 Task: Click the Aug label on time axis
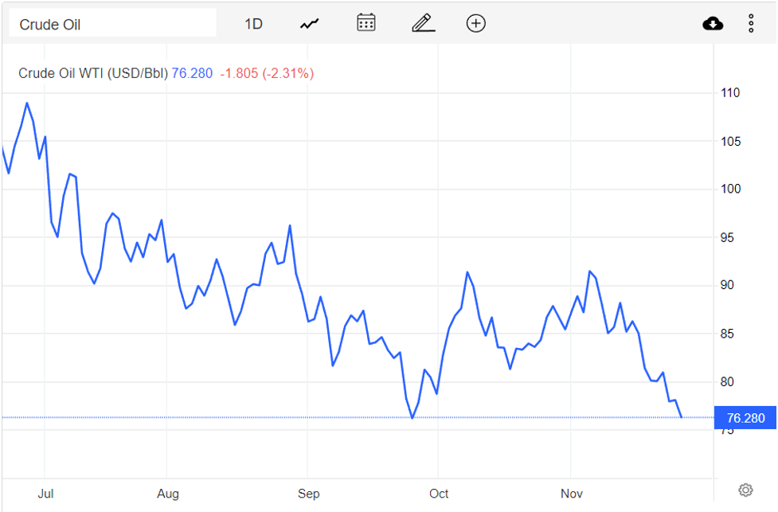pyautogui.click(x=168, y=494)
